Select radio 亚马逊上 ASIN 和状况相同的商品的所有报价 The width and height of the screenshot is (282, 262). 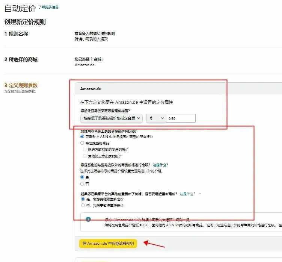point(82,136)
